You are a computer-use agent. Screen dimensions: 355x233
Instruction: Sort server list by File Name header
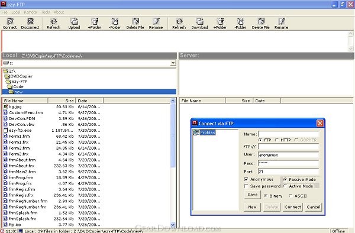click(202, 101)
